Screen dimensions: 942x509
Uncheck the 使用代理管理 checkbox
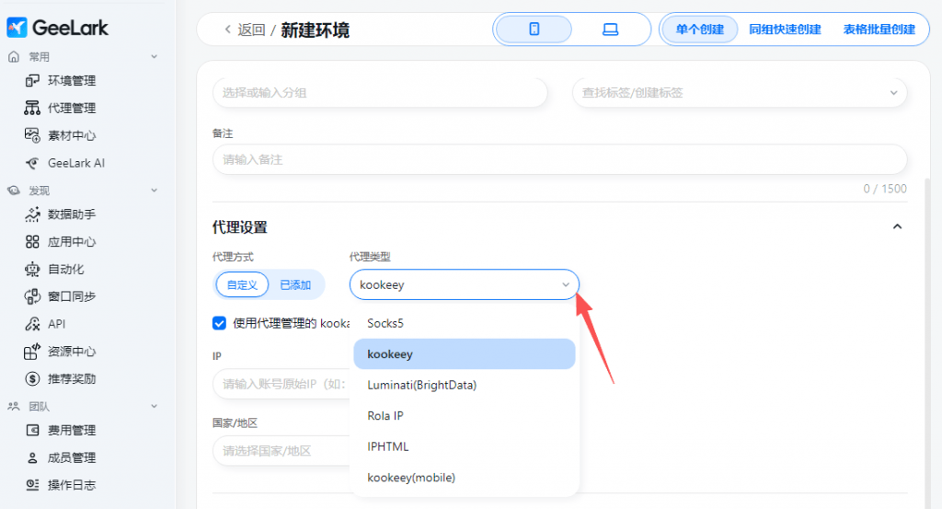(219, 323)
